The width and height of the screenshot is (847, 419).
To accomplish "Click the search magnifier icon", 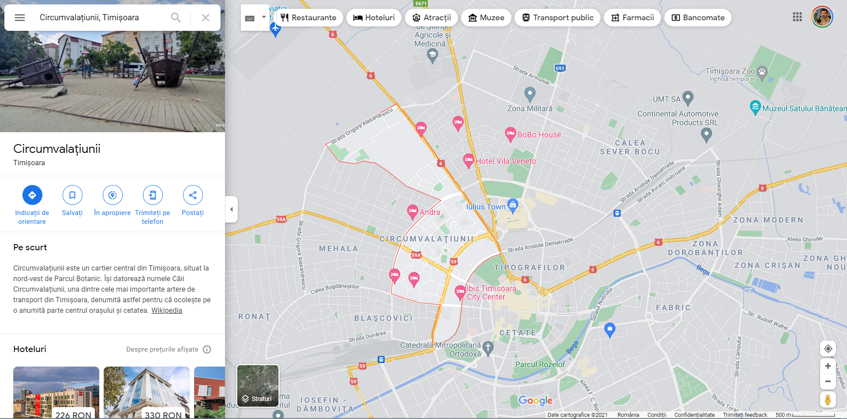I will pyautogui.click(x=176, y=18).
